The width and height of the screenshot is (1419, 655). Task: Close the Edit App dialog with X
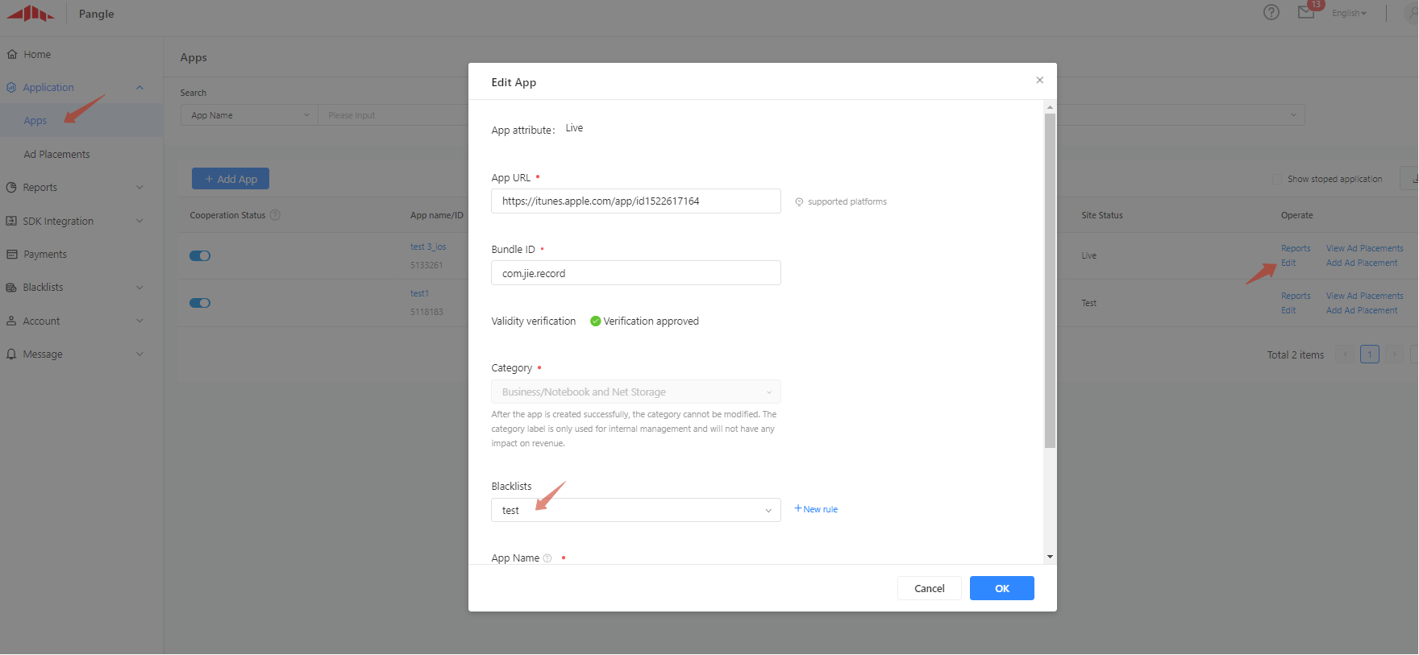tap(1039, 80)
